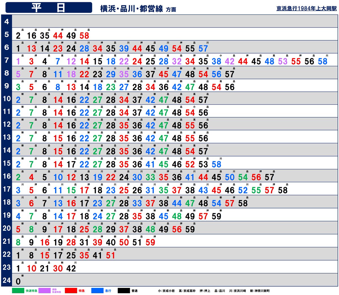
Task: Click red 13 departure in the 6 o'clock row
Action: pos(32,49)
